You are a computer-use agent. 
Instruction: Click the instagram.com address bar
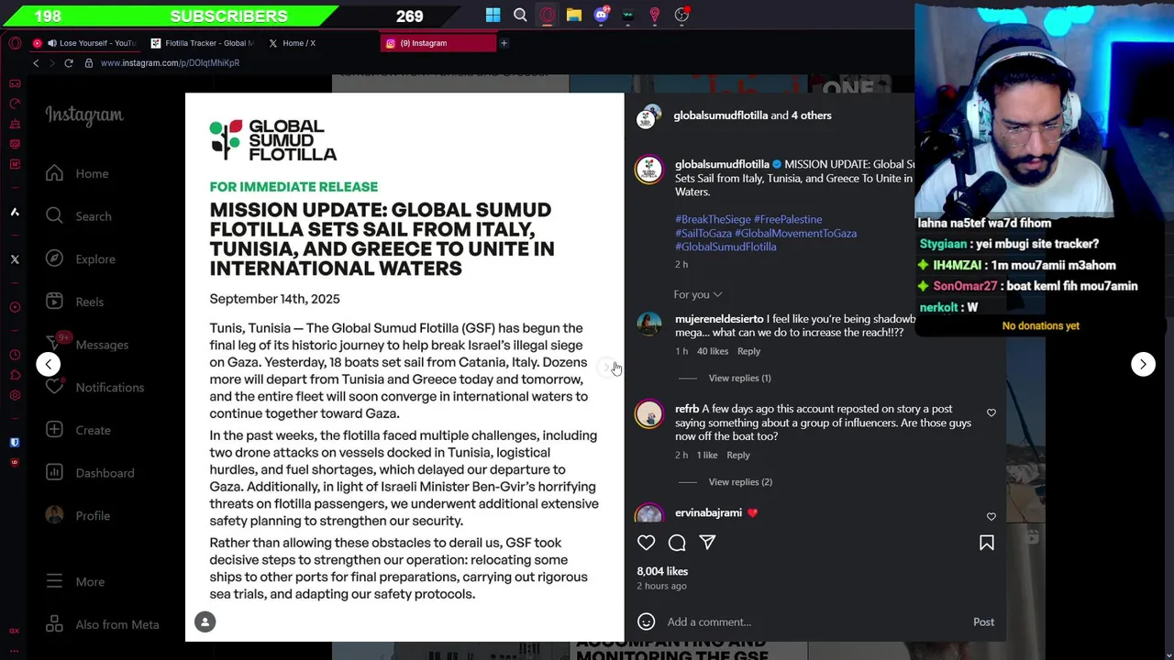170,63
